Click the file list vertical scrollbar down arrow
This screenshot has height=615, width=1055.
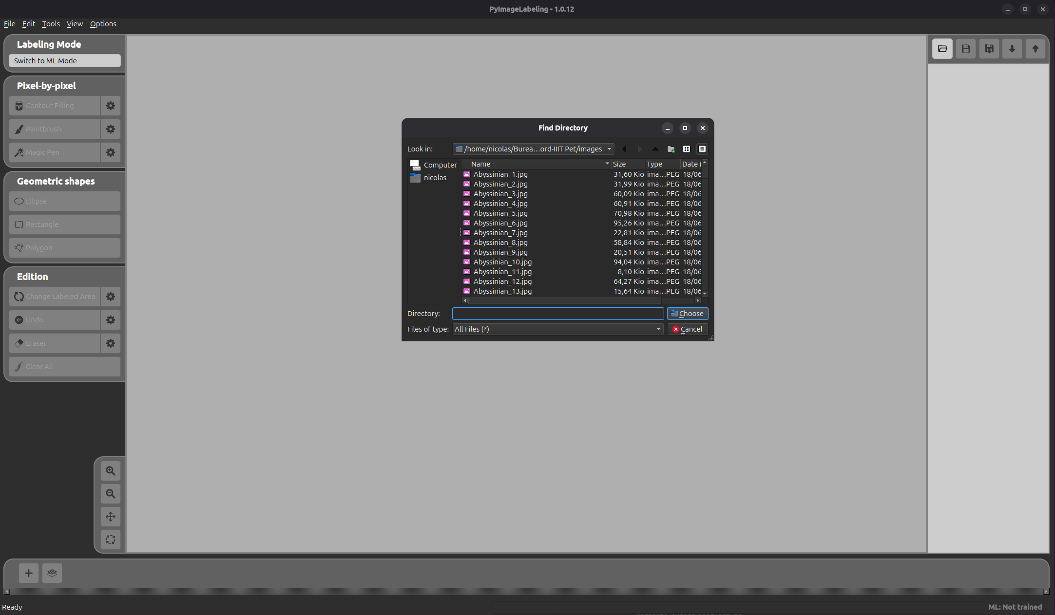point(705,293)
